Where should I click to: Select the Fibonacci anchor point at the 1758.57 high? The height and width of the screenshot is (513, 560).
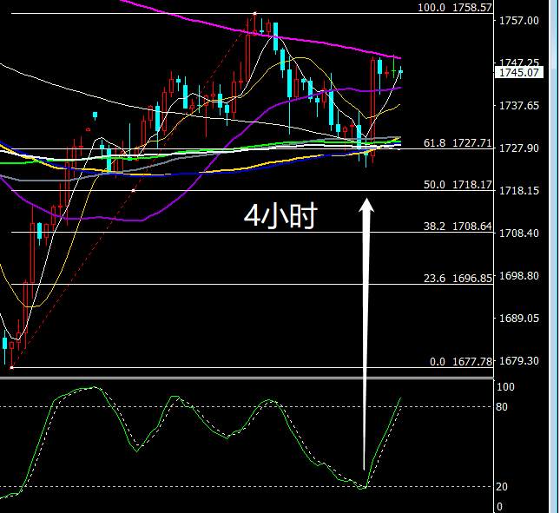pyautogui.click(x=255, y=14)
